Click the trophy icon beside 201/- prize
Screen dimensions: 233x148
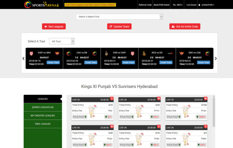[199, 145]
